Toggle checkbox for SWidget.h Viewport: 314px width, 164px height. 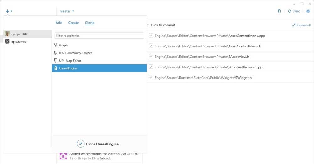[x=151, y=77]
